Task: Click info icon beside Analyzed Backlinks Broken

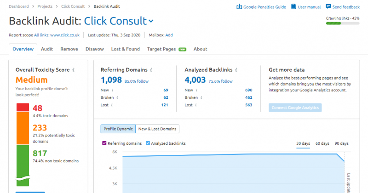Action: pyautogui.click(x=201, y=97)
